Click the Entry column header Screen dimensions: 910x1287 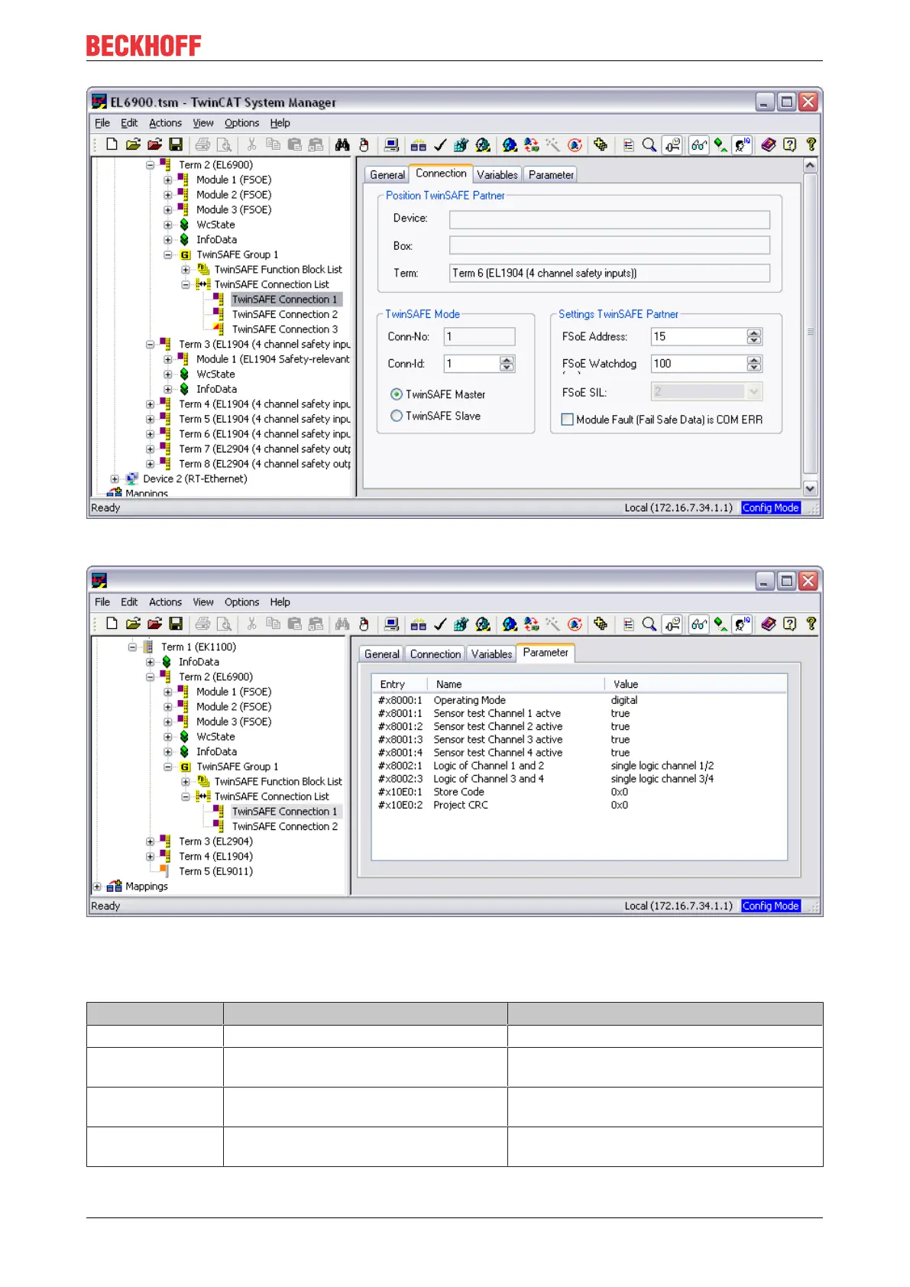point(401,684)
